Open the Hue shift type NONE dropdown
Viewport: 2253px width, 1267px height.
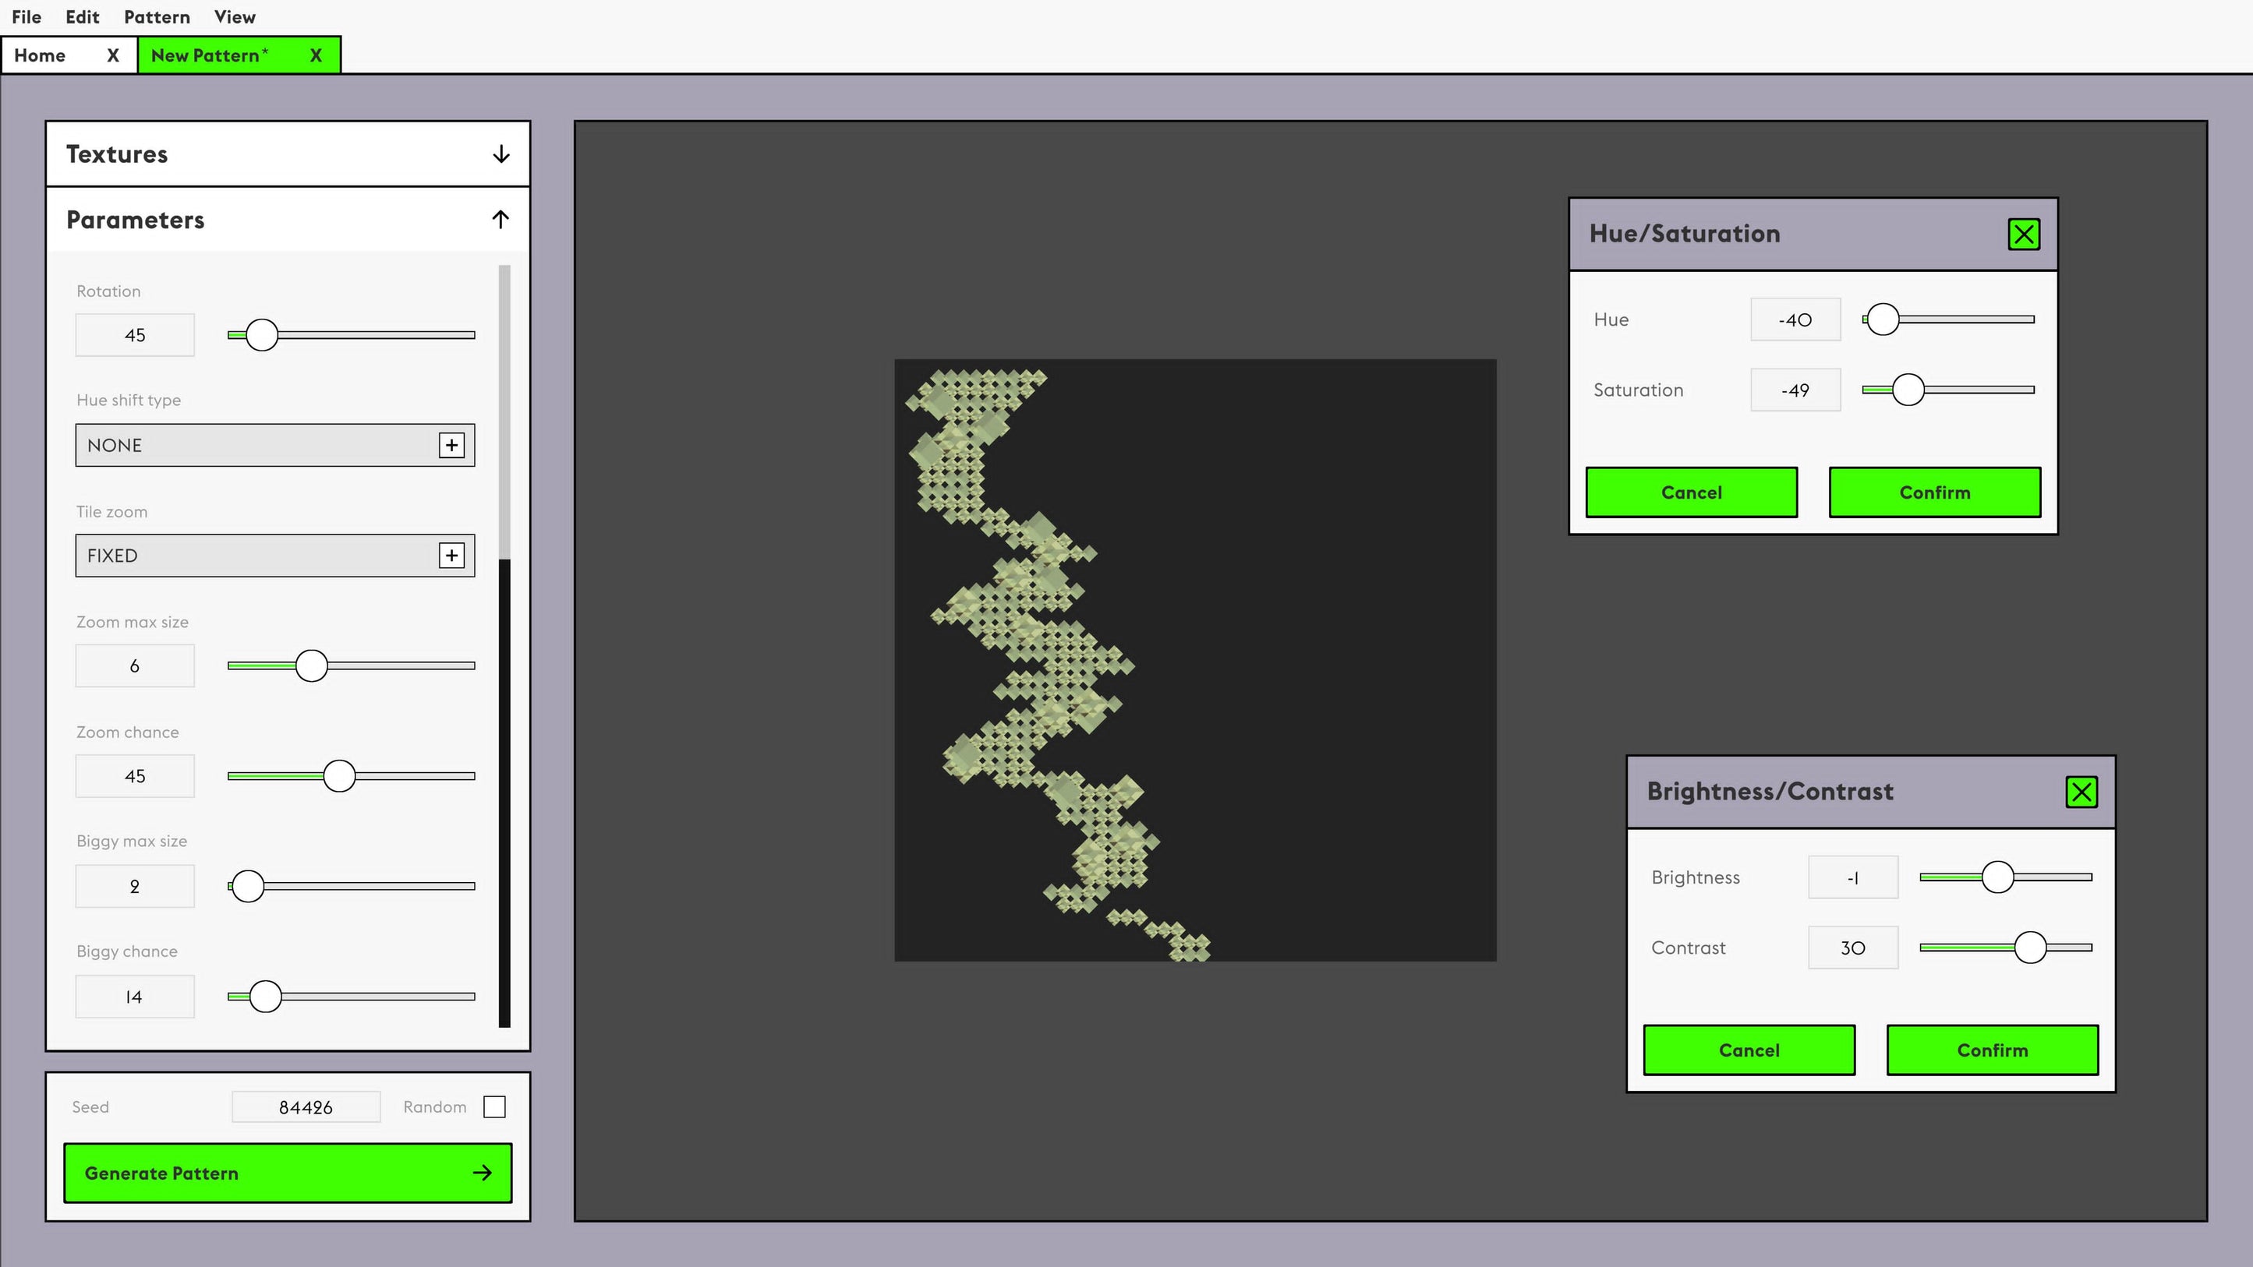pos(253,445)
